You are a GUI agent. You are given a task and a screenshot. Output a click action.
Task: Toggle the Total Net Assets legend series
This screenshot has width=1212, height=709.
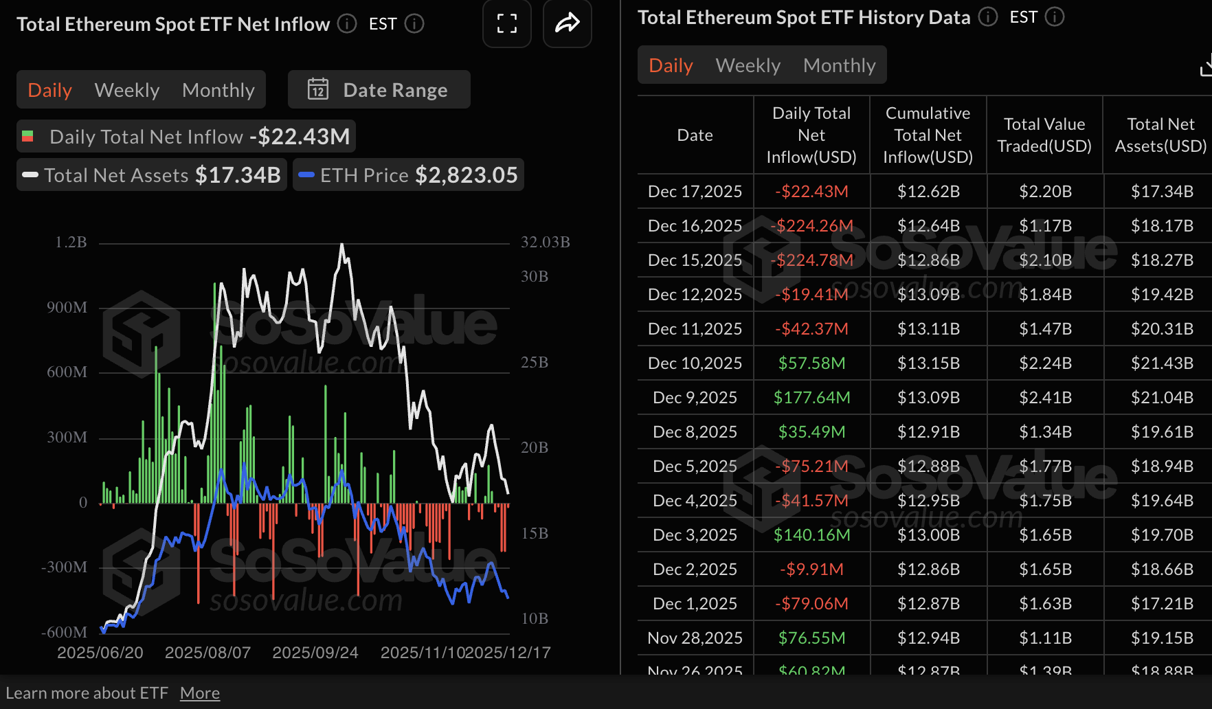(151, 175)
